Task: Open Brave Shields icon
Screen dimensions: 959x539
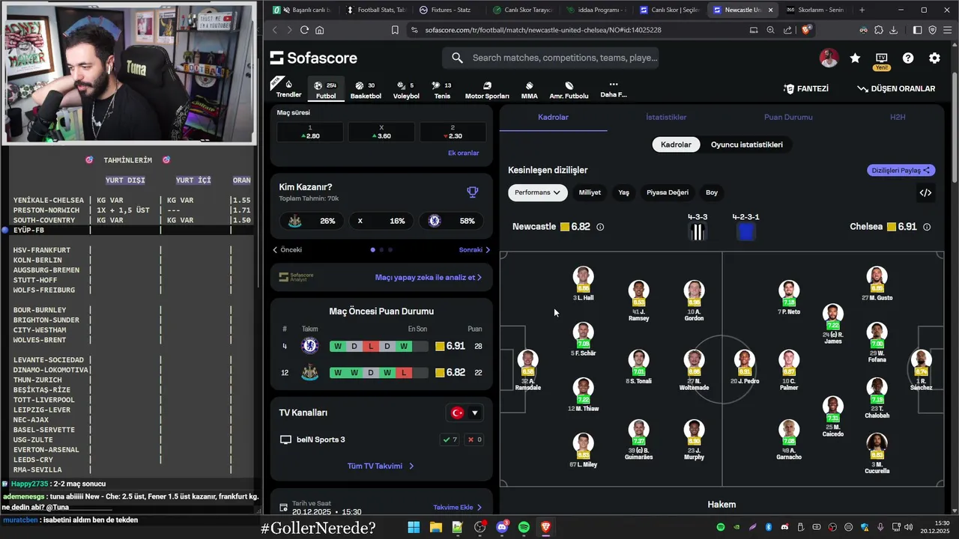Action: click(x=806, y=30)
